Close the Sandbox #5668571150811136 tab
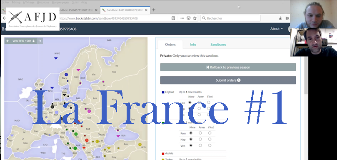The image size is (337, 160). tap(96, 10)
